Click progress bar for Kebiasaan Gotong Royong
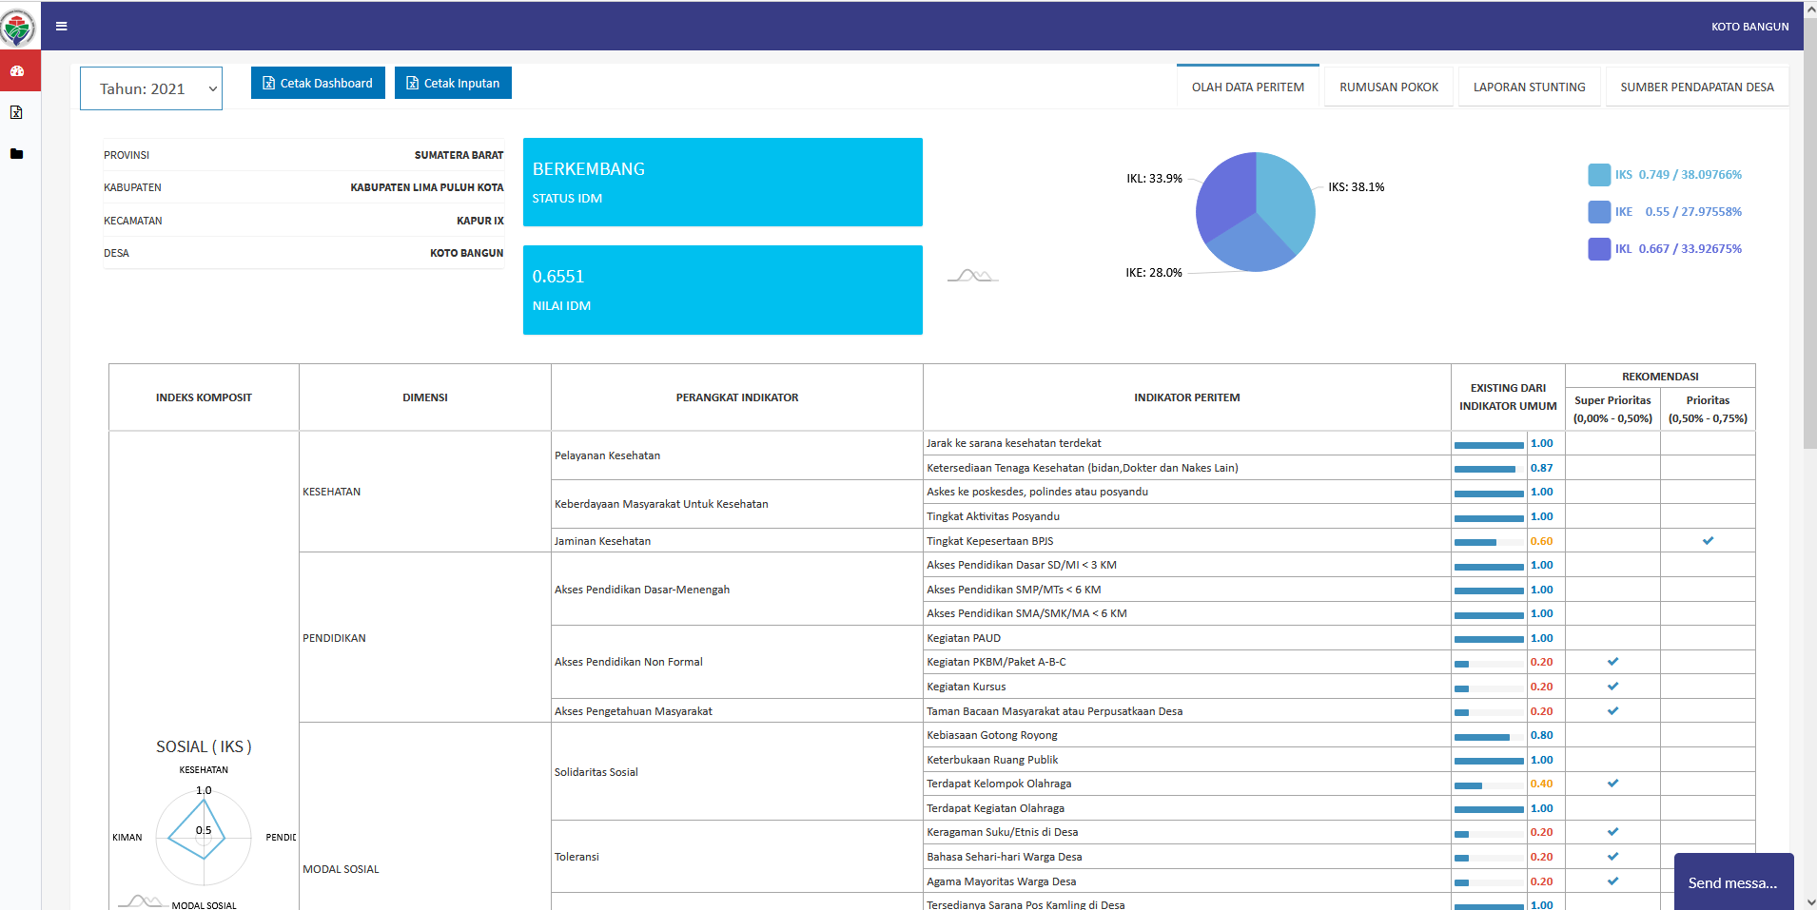 click(x=1489, y=736)
